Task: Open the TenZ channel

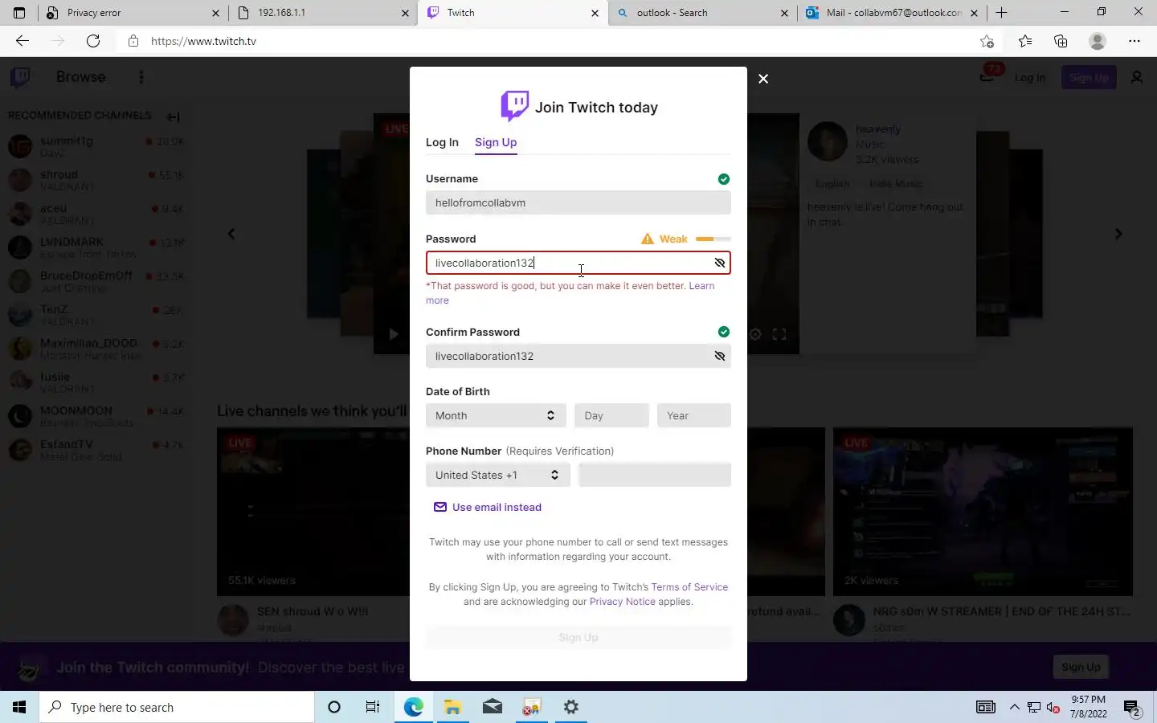Action: (96, 315)
